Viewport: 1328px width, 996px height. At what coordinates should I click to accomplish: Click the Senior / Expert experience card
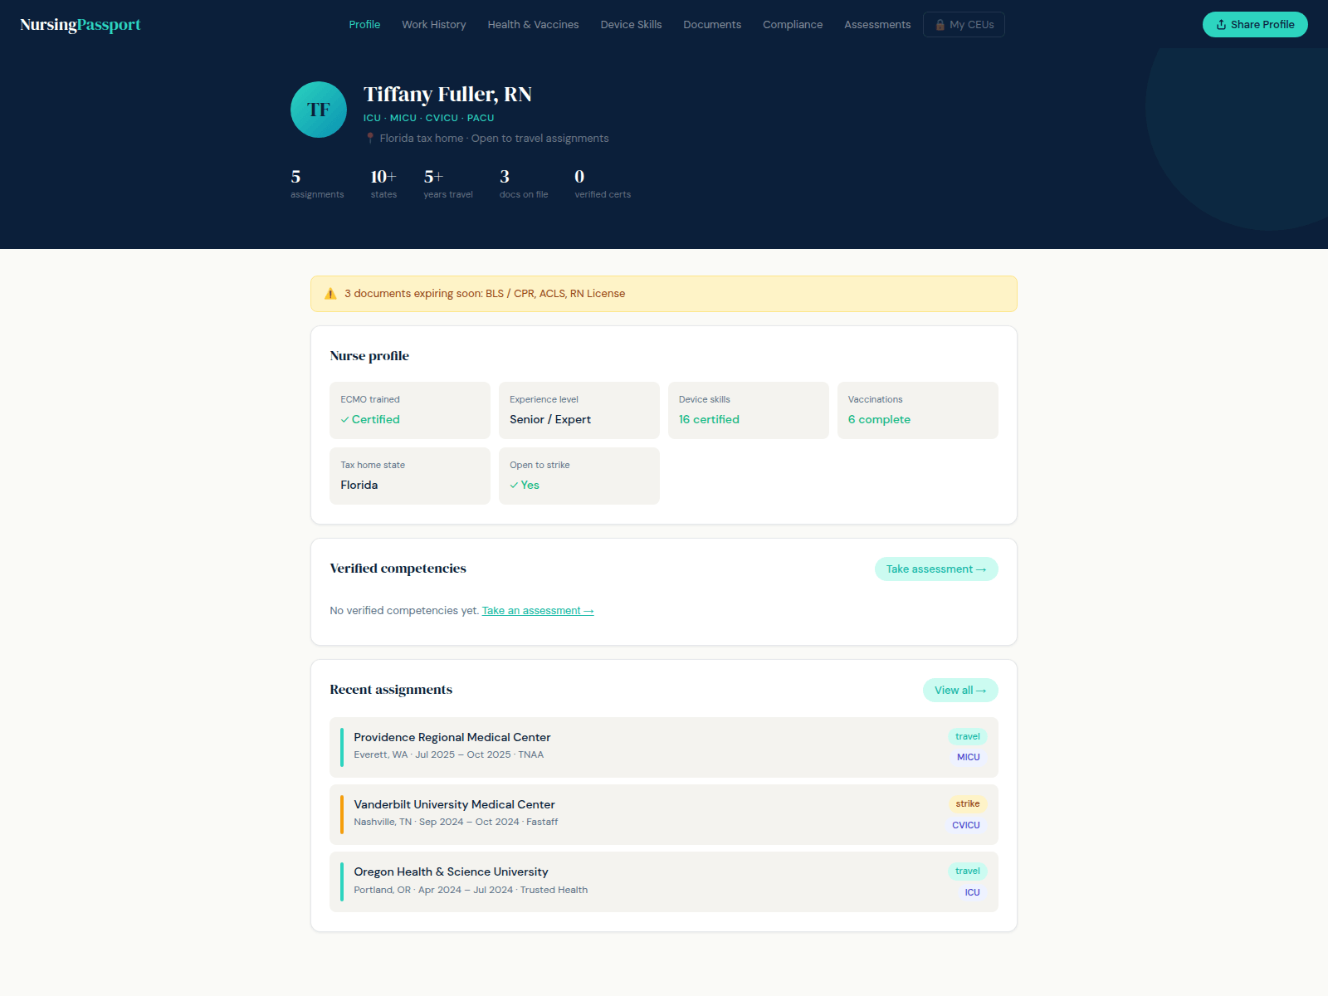579,410
